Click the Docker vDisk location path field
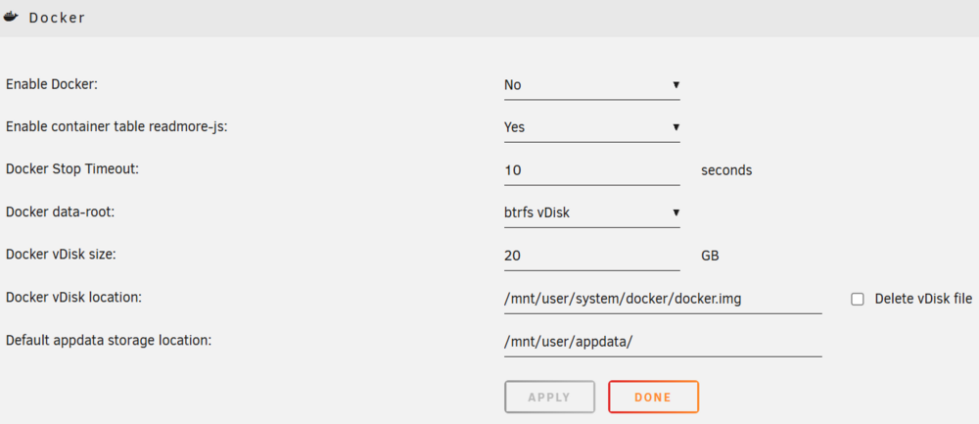This screenshot has width=979, height=424. coord(663,299)
